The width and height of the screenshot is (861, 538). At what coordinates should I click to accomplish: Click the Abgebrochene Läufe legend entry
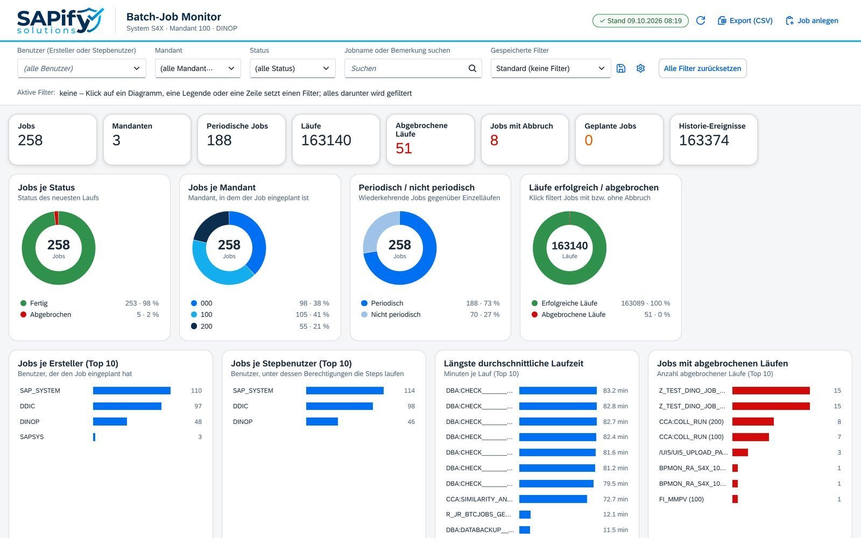[x=601, y=315]
